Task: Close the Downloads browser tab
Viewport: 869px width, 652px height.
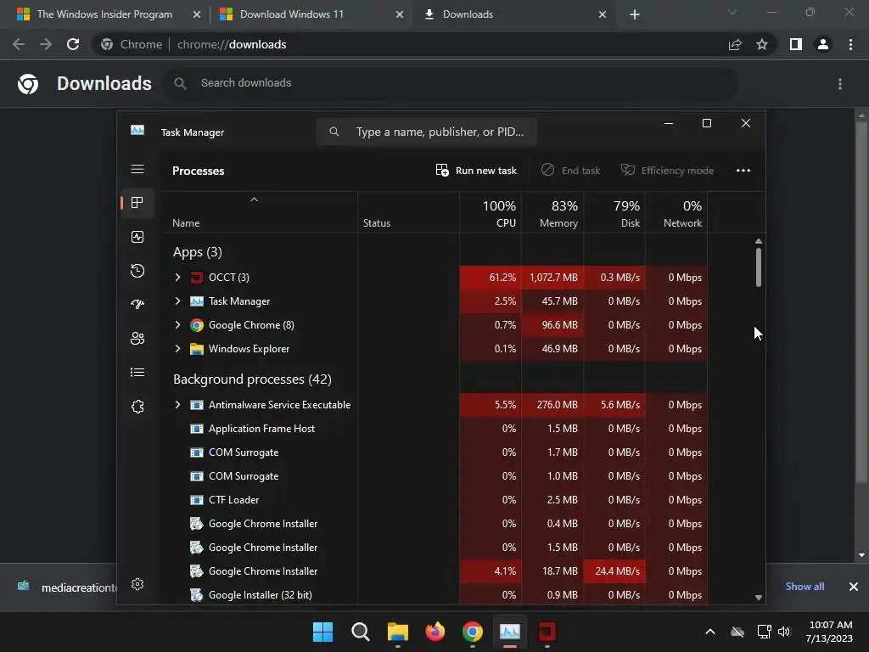Action: point(603,14)
